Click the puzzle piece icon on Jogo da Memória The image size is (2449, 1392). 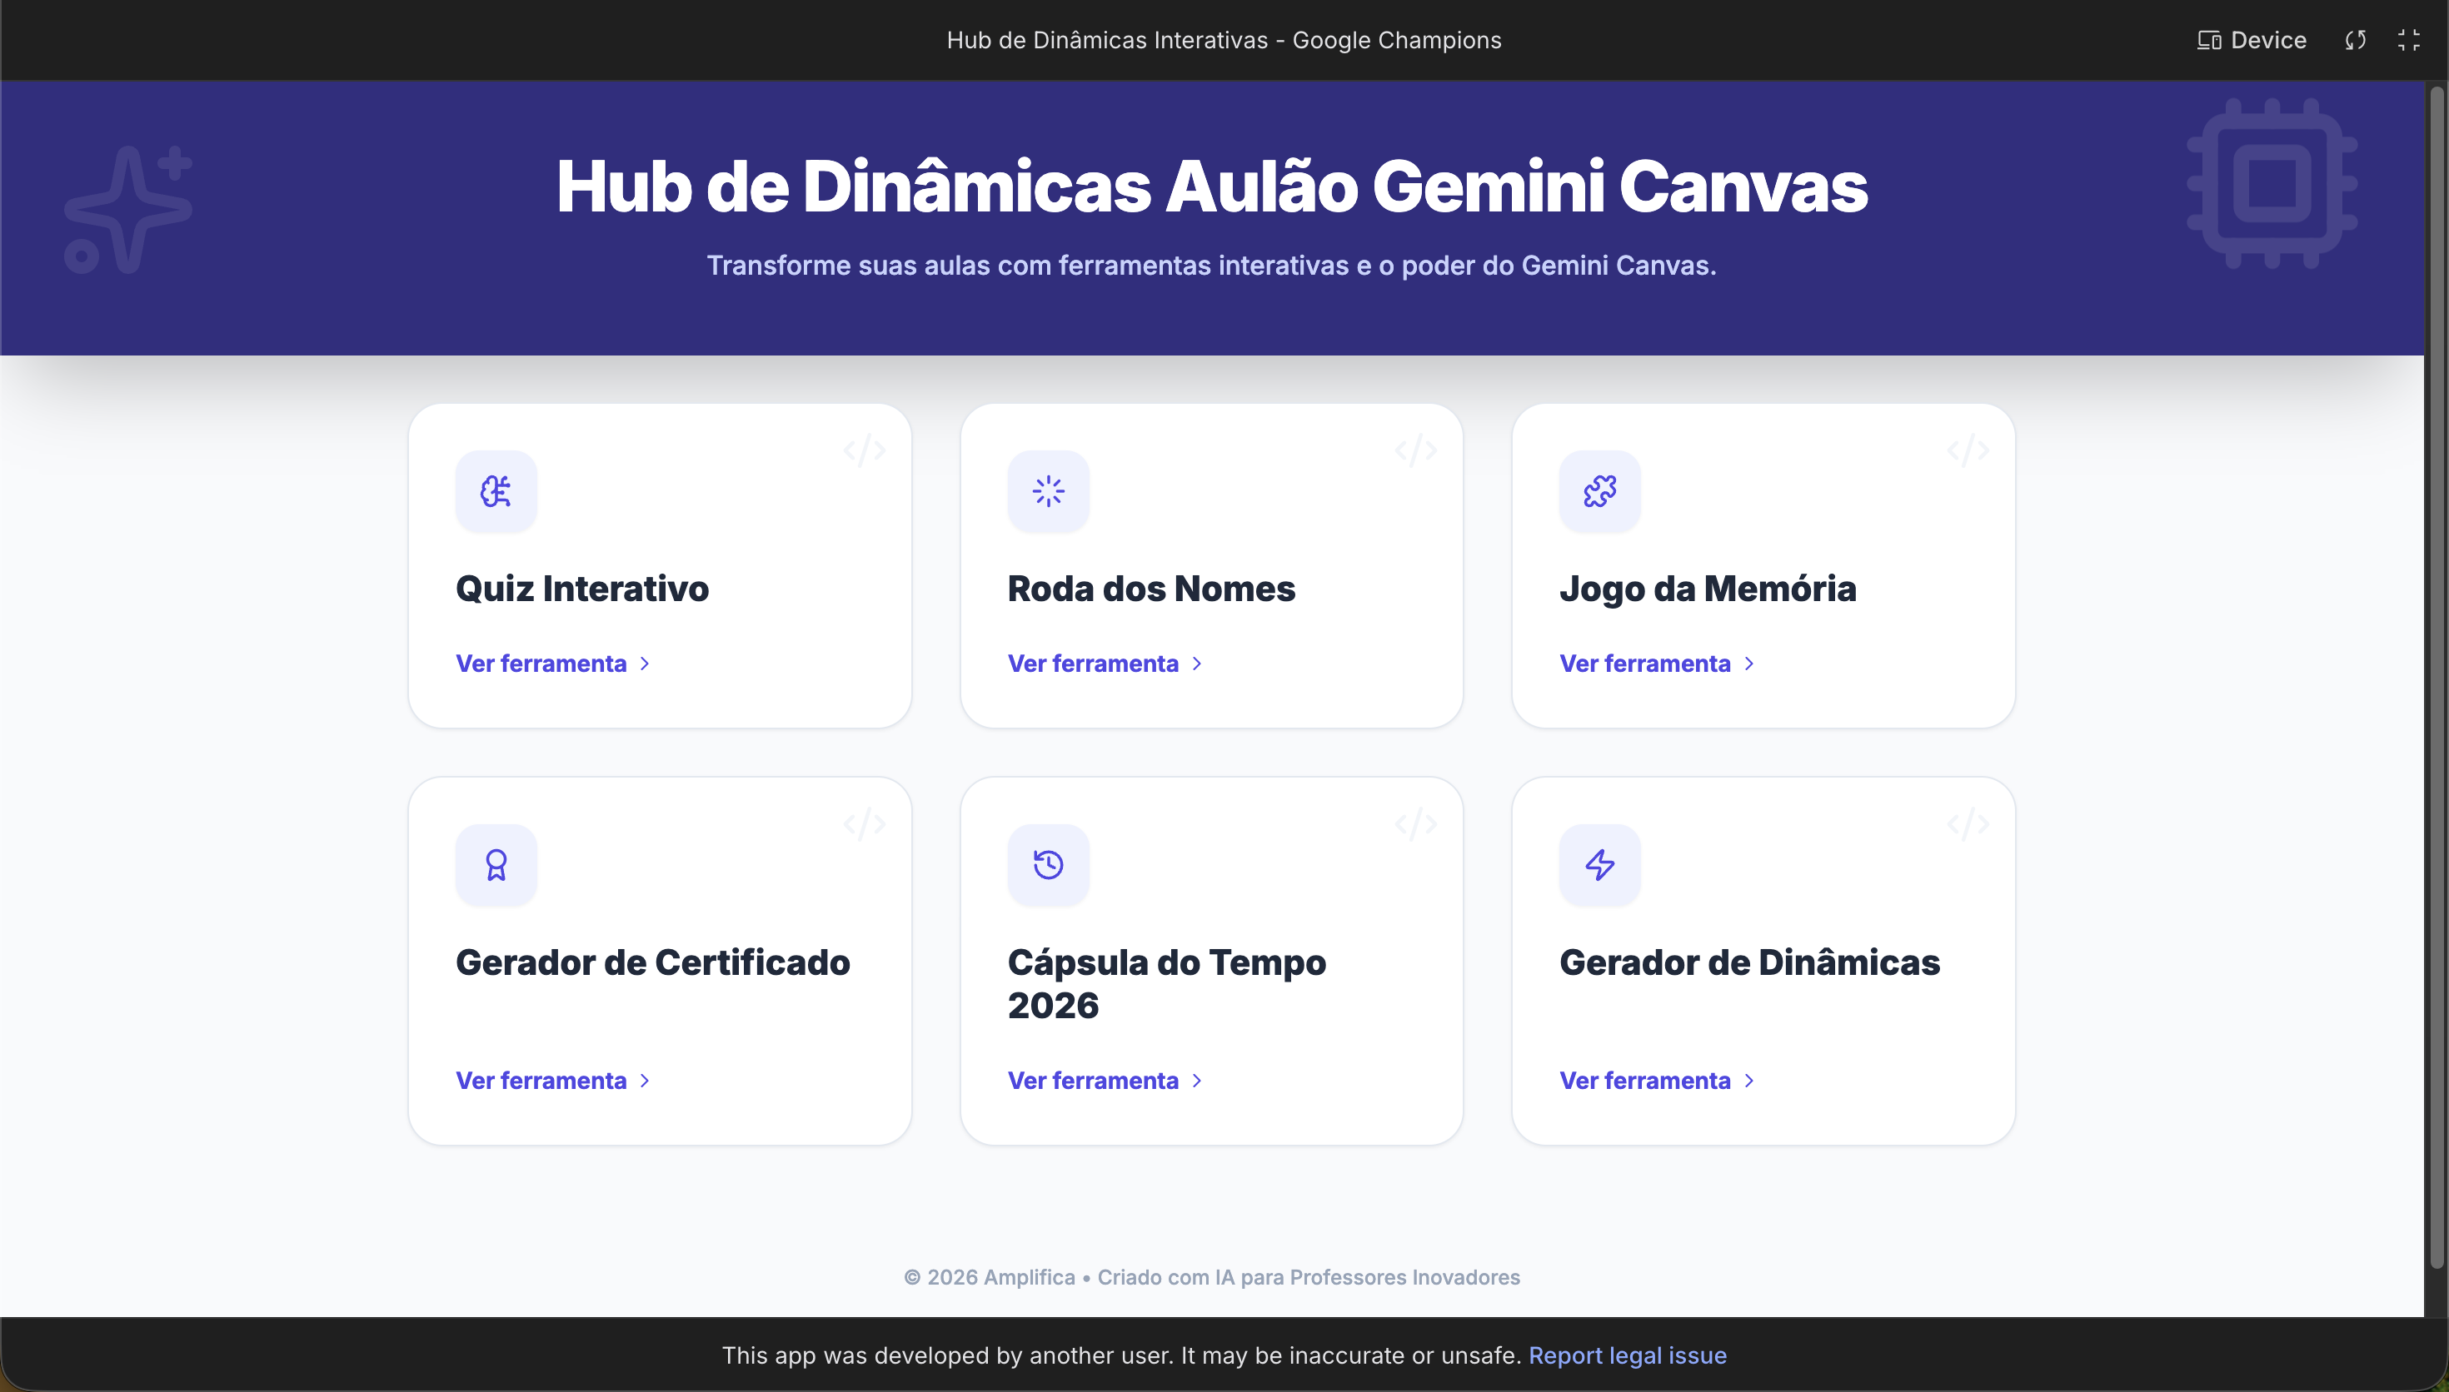pyautogui.click(x=1600, y=491)
